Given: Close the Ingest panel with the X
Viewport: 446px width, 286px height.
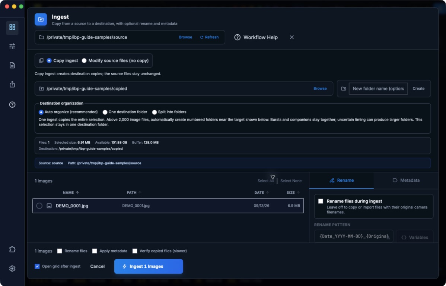Looking at the screenshot, I should [x=292, y=37].
